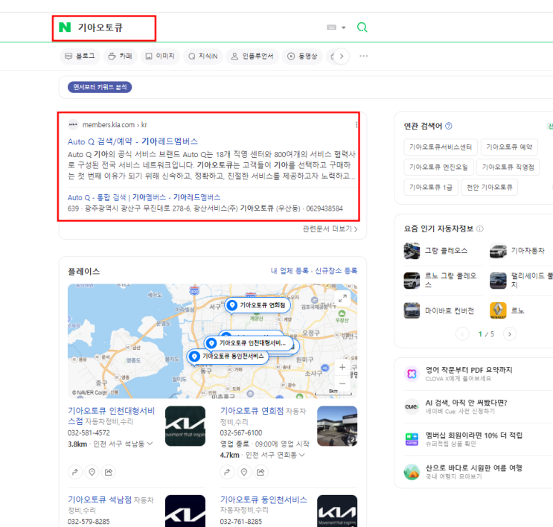Switch to the 카페 tab
Screen dimensions: 553x527
coord(120,56)
